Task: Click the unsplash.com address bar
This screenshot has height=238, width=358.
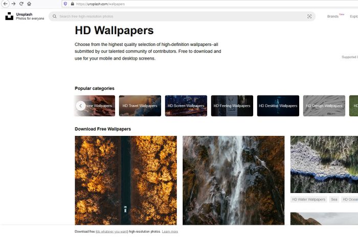Action: [210, 4]
